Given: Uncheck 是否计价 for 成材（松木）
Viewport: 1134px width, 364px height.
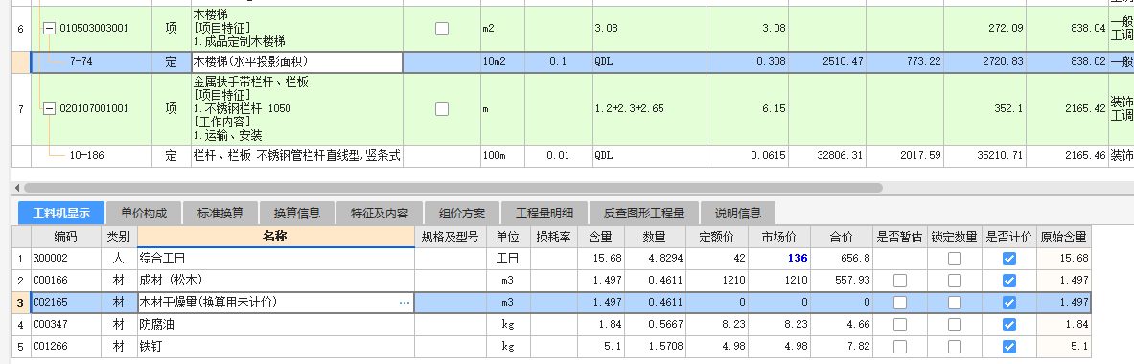Looking at the screenshot, I should [1009, 281].
